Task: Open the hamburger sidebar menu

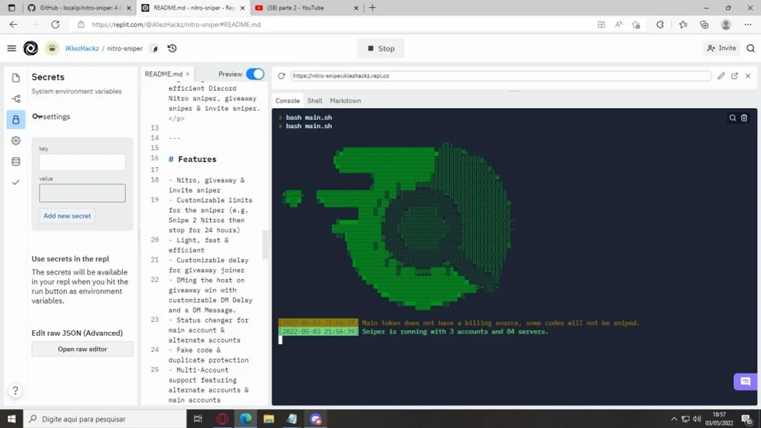Action: point(11,48)
